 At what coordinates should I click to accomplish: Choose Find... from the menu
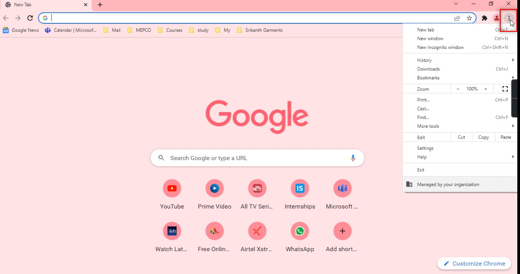[x=460, y=117]
